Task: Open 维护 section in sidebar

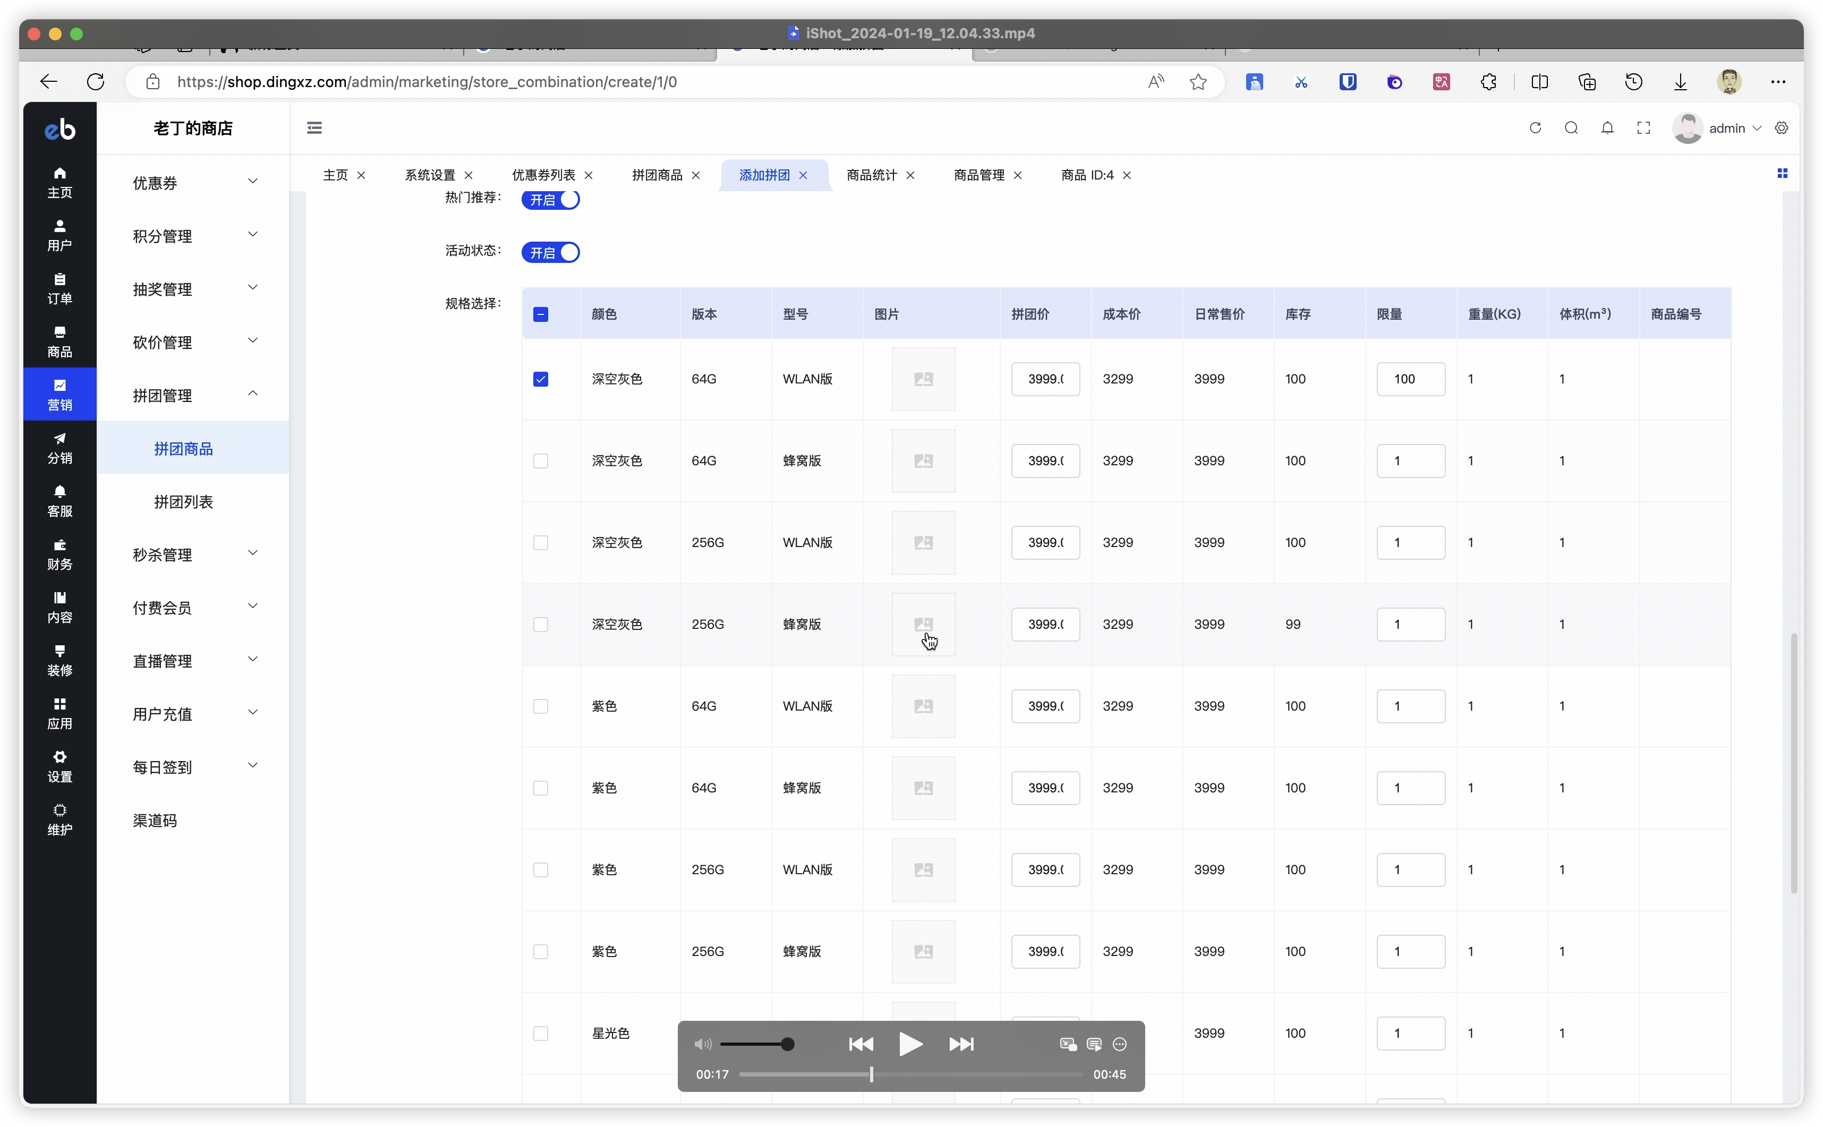Action: coord(59,819)
